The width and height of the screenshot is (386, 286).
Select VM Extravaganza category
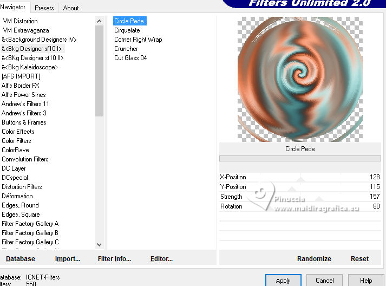click(26, 30)
